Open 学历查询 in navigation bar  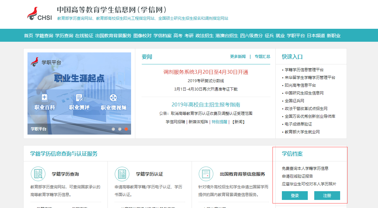(x=64, y=36)
